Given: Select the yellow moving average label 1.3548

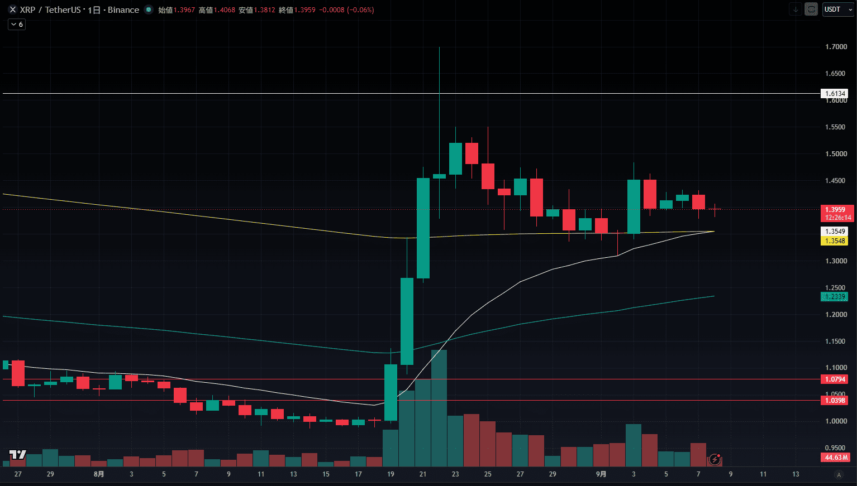Looking at the screenshot, I should click(x=834, y=241).
